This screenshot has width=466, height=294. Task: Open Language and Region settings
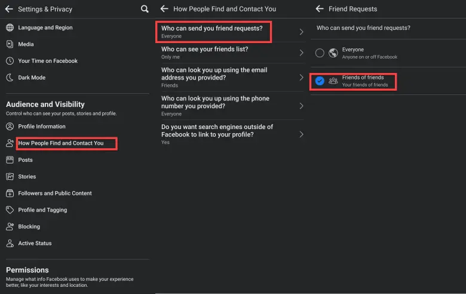(x=45, y=27)
